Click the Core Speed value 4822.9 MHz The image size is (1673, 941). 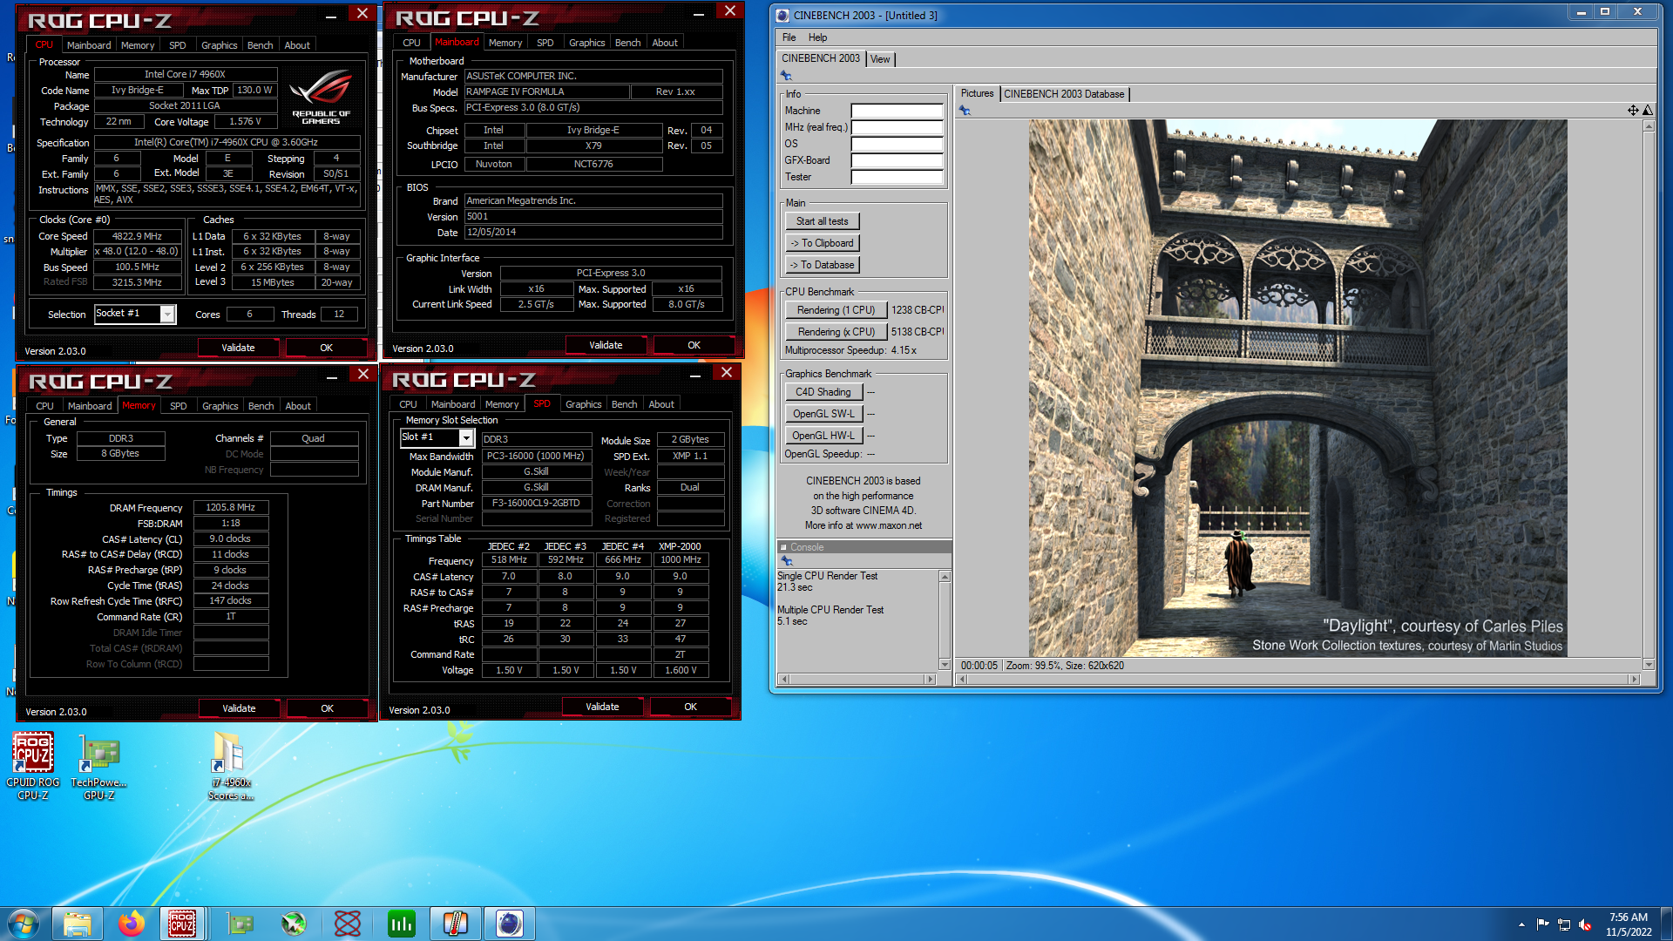click(x=138, y=236)
